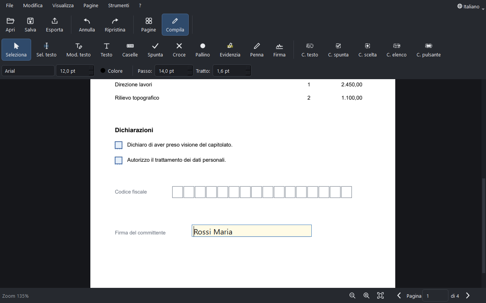This screenshot has height=303, width=486.
Task: Activate the Sel. testo tool
Action: pos(46,50)
